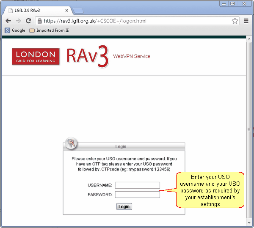
Task: Maximize the browser window
Action: click(232, 3)
